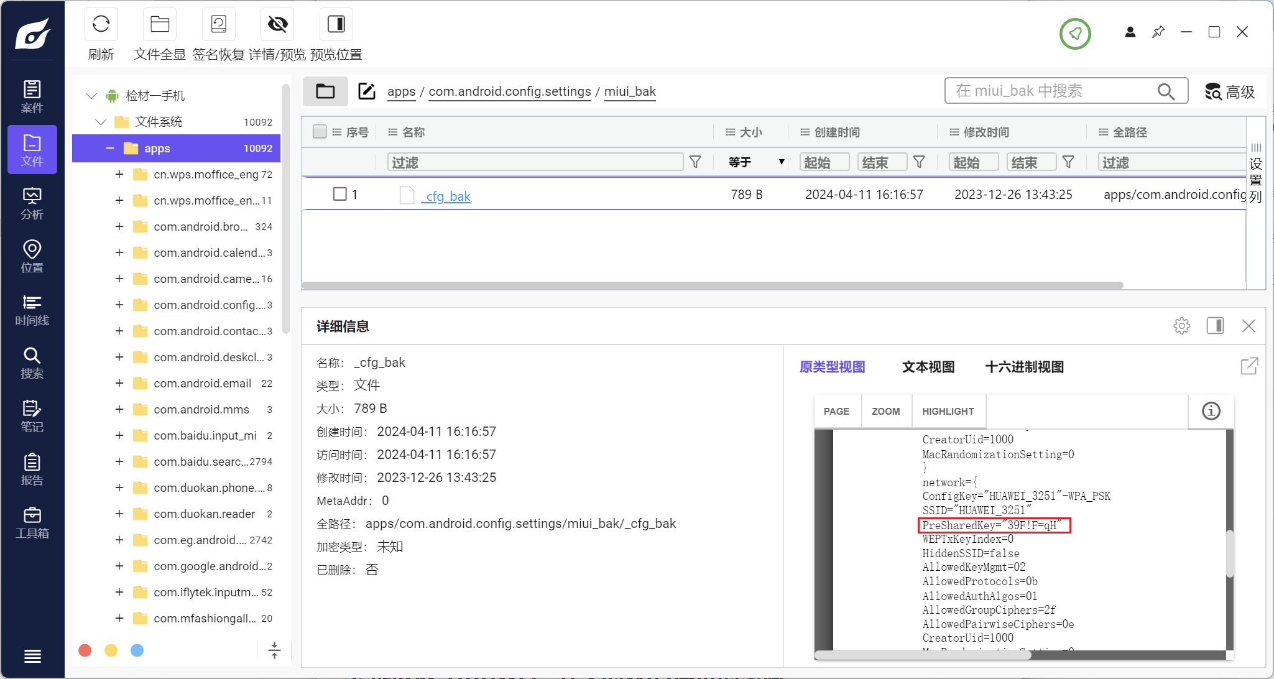This screenshot has height=679, width=1274.
Task: Collapse the apps folder node
Action: point(110,148)
